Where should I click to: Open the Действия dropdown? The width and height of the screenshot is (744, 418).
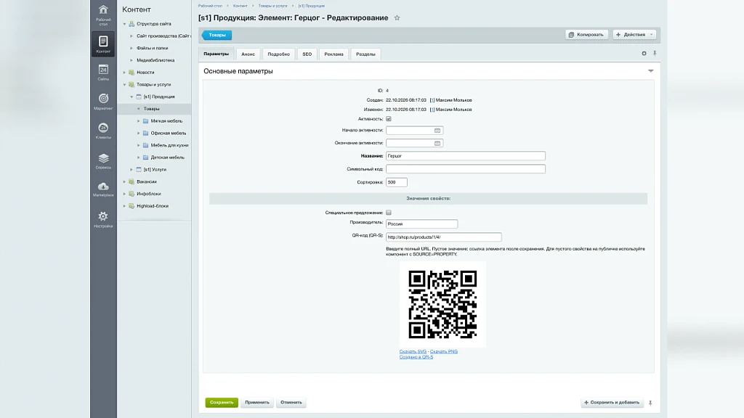coord(634,35)
